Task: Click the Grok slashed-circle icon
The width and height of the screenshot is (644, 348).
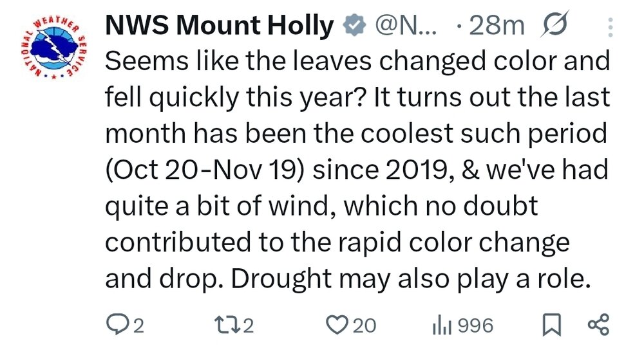Action: [552, 26]
